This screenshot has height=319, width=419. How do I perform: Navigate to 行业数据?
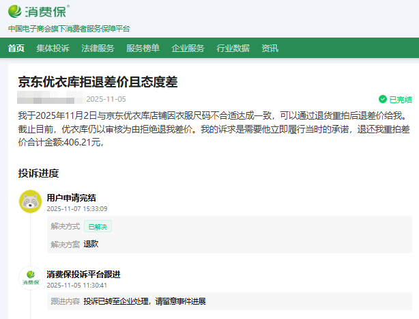233,48
